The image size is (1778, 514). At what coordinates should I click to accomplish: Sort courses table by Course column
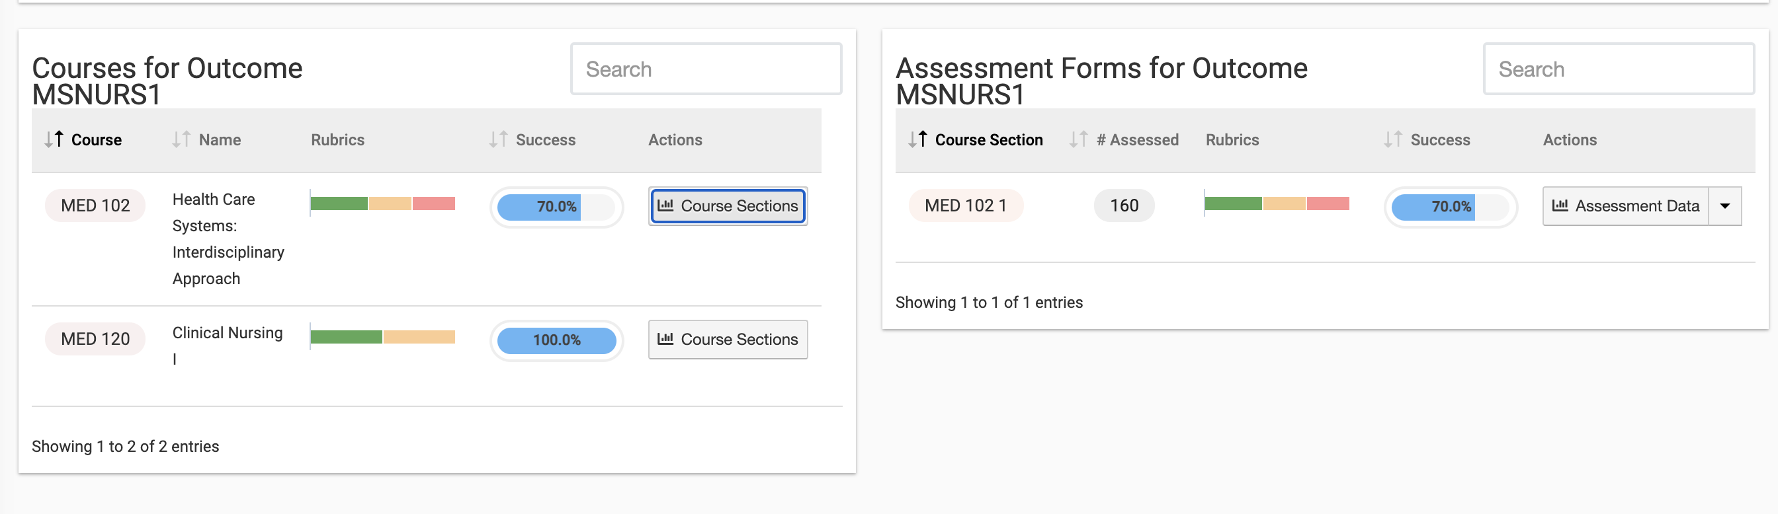83,140
